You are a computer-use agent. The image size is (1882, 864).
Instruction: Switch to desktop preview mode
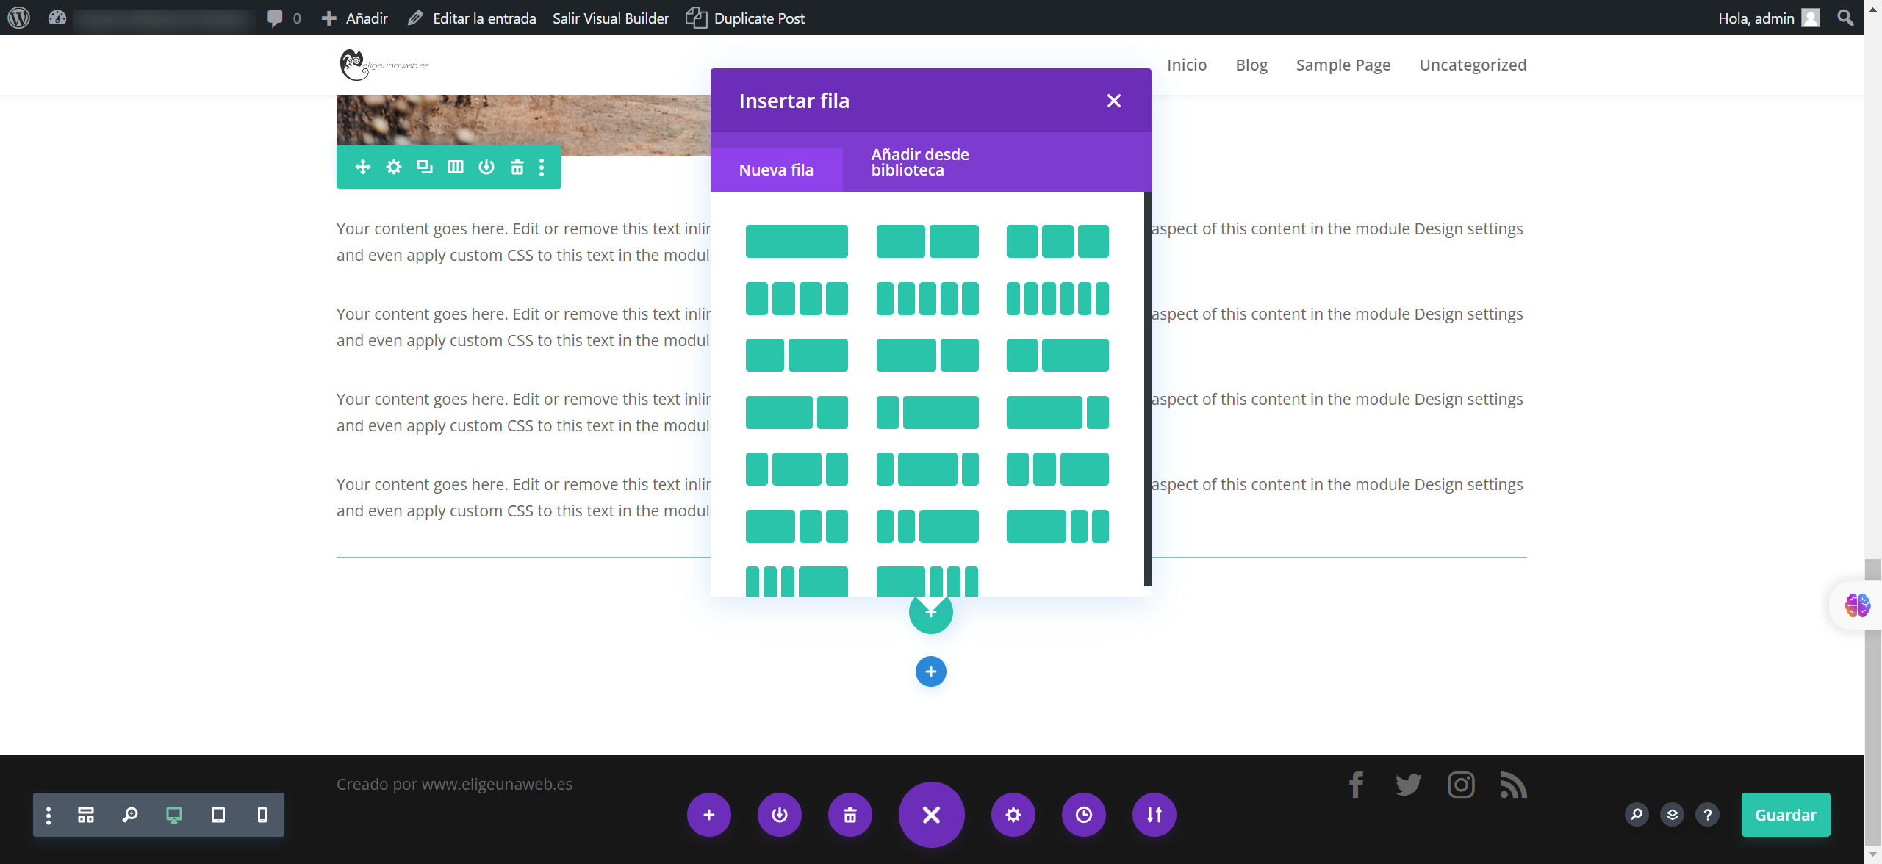pos(174,815)
